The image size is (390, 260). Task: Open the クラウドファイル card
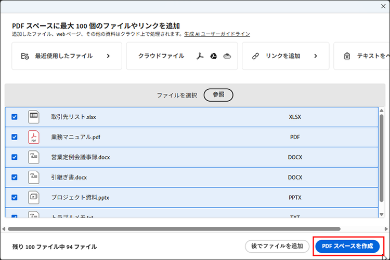(161, 56)
